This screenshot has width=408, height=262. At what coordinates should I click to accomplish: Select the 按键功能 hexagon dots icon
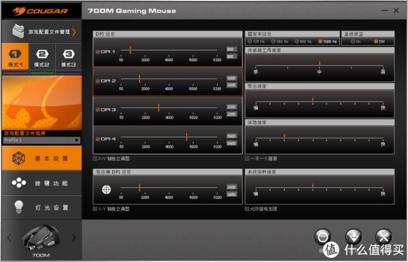[19, 183]
